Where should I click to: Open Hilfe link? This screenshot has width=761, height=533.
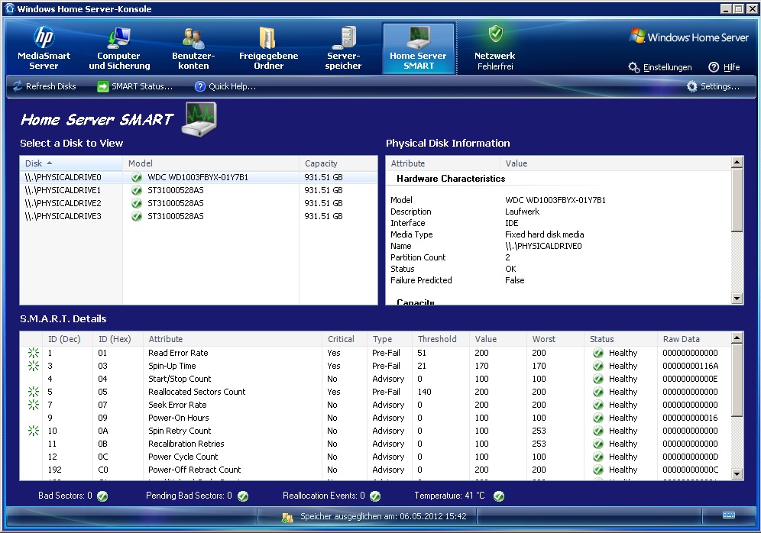(724, 67)
